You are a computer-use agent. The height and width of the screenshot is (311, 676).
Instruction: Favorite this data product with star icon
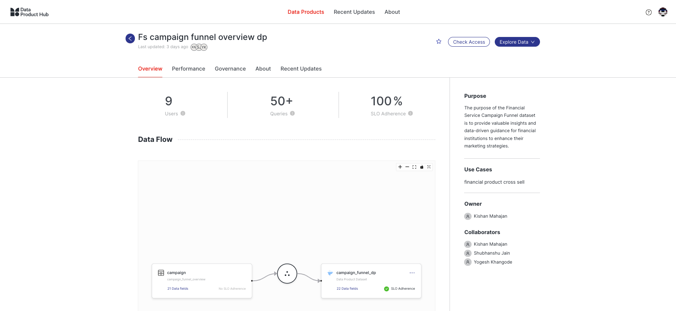pyautogui.click(x=439, y=41)
